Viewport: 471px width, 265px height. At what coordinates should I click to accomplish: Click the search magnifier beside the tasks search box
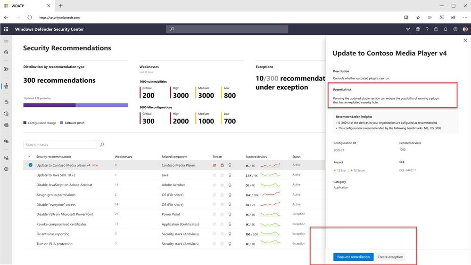point(102,145)
